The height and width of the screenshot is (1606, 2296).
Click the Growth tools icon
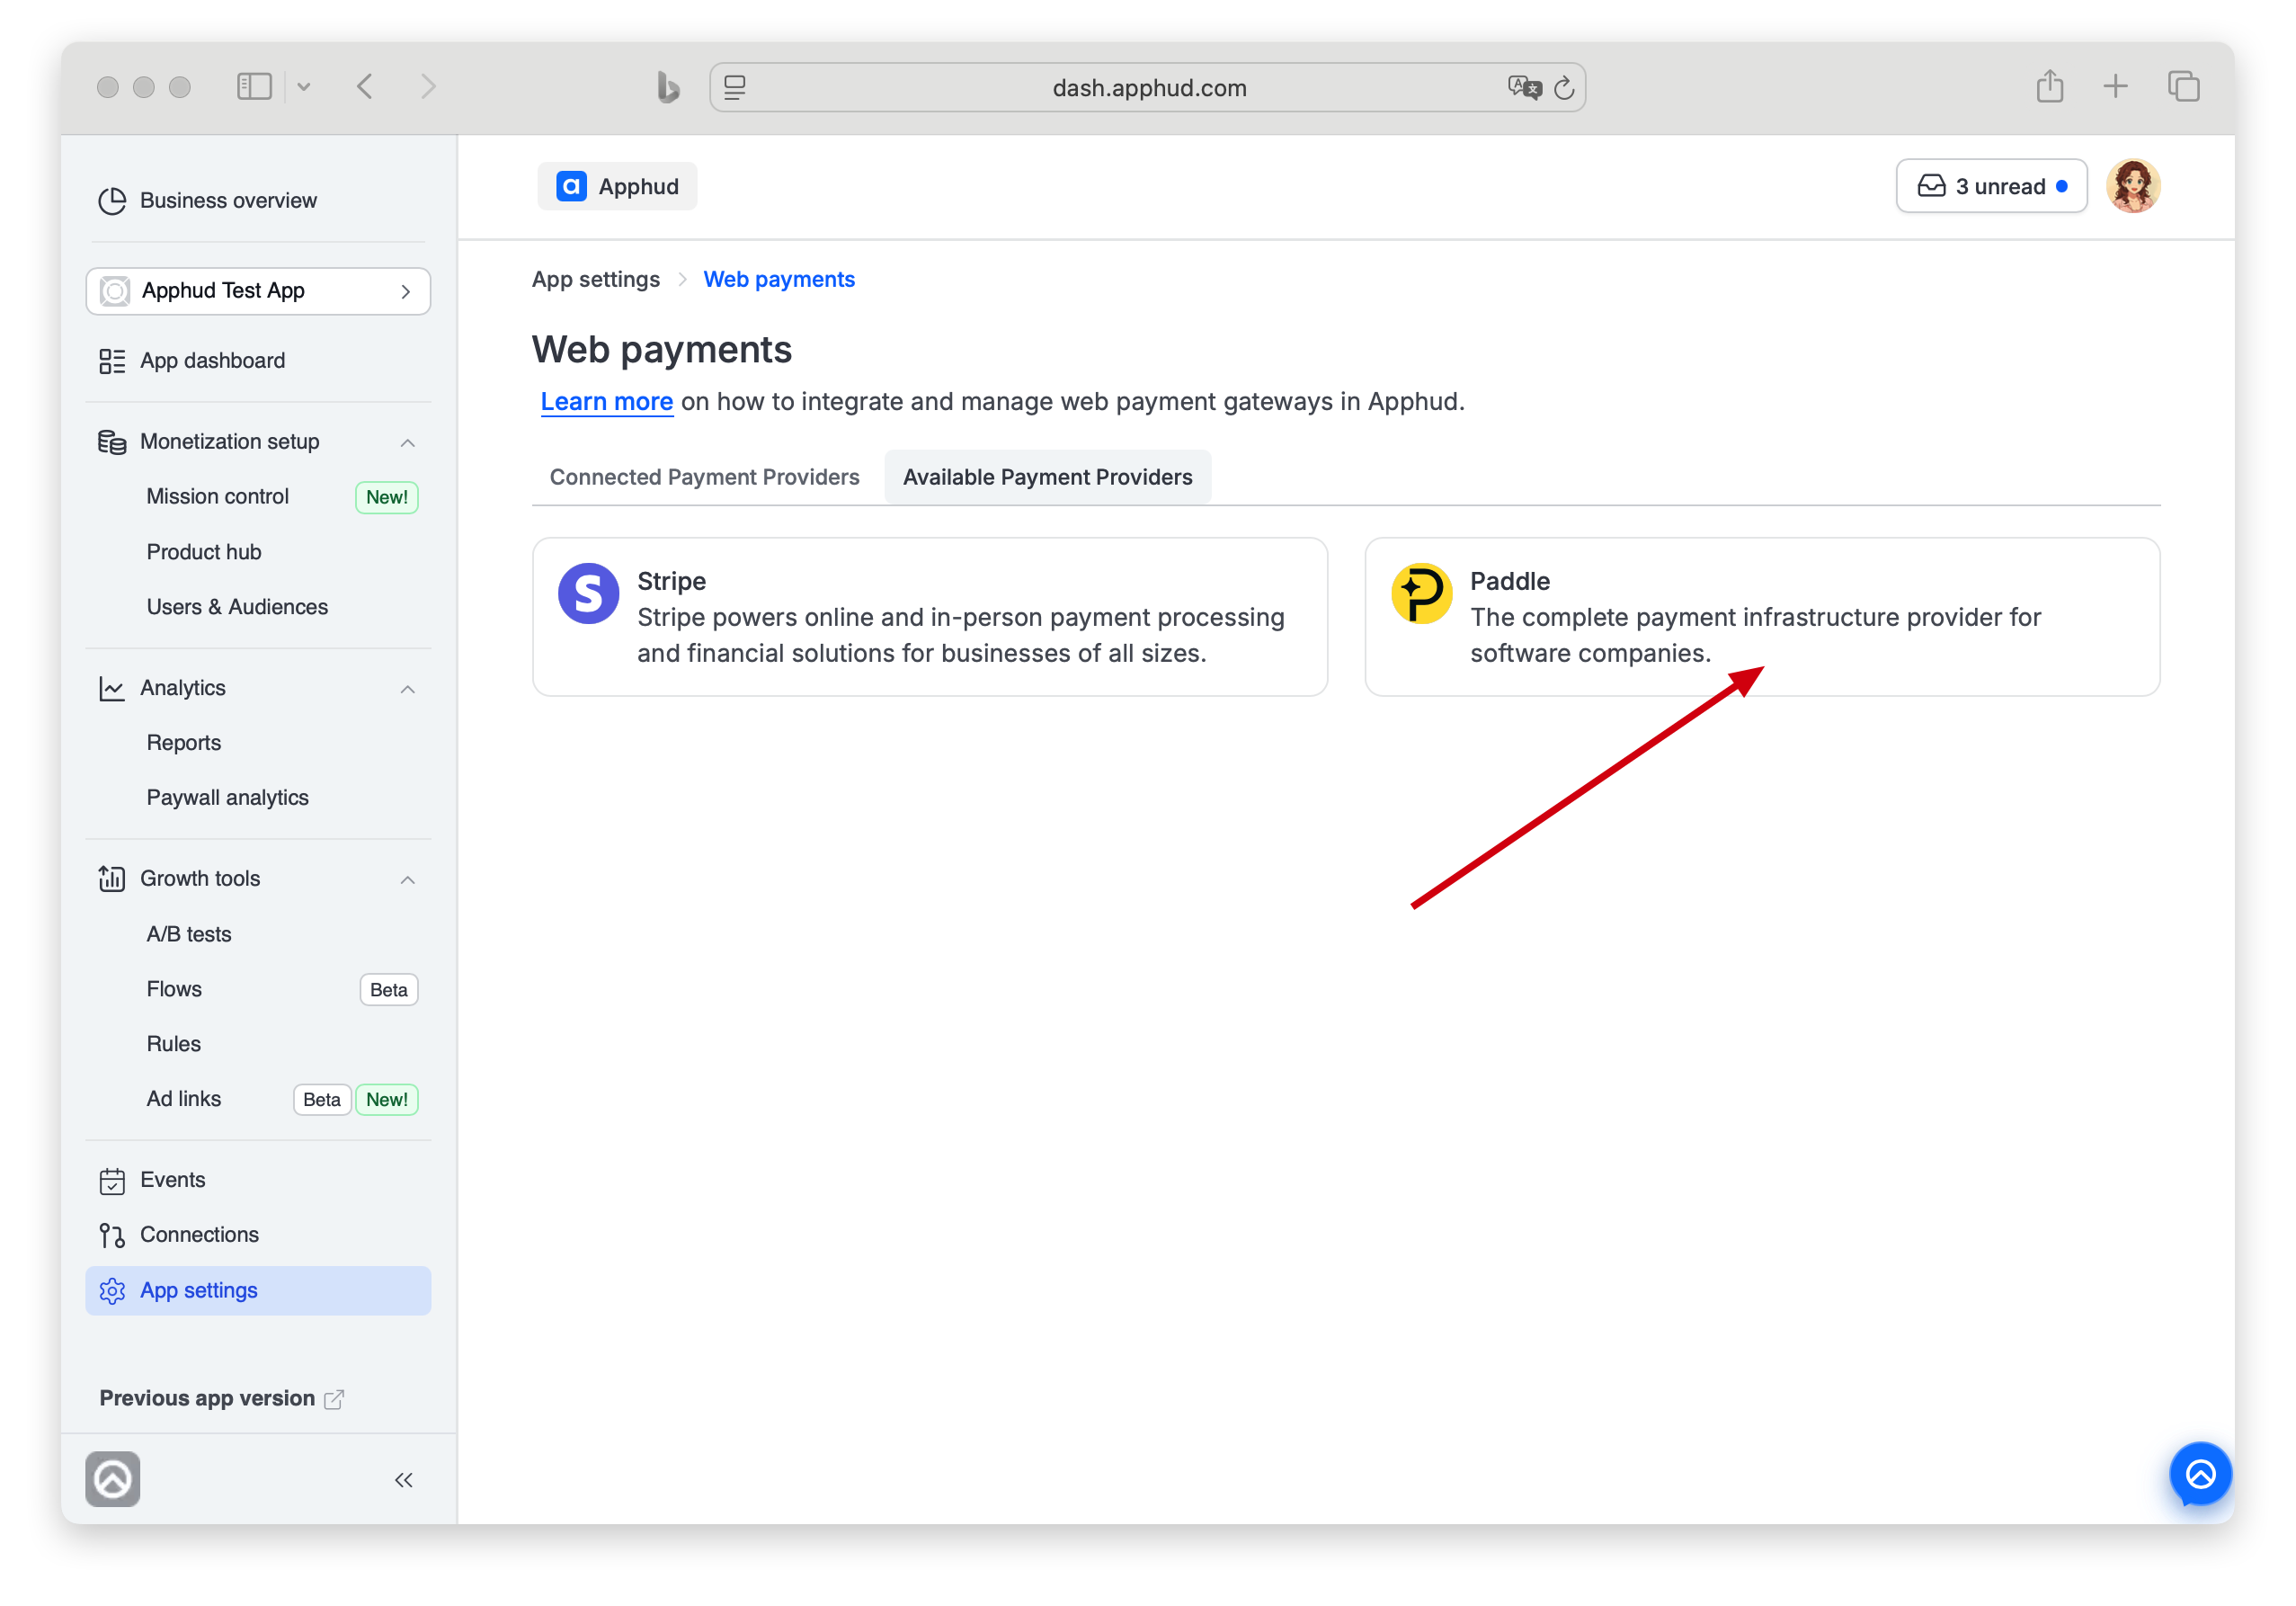[x=112, y=879]
